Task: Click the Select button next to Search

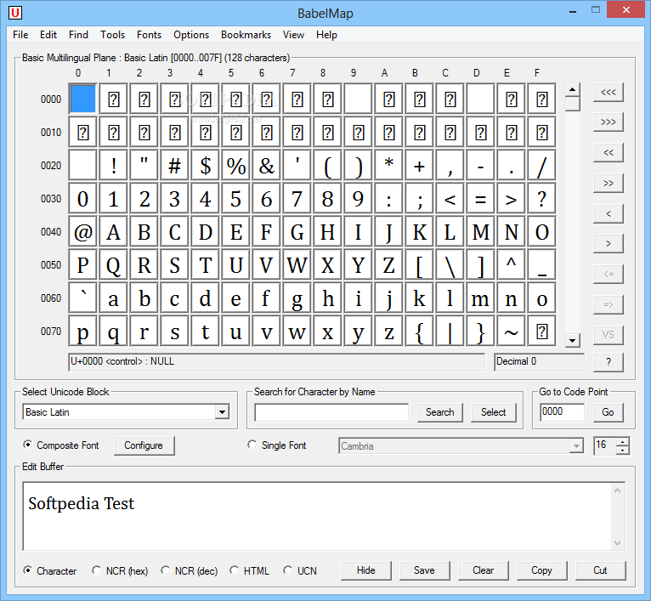Action: coord(494,412)
